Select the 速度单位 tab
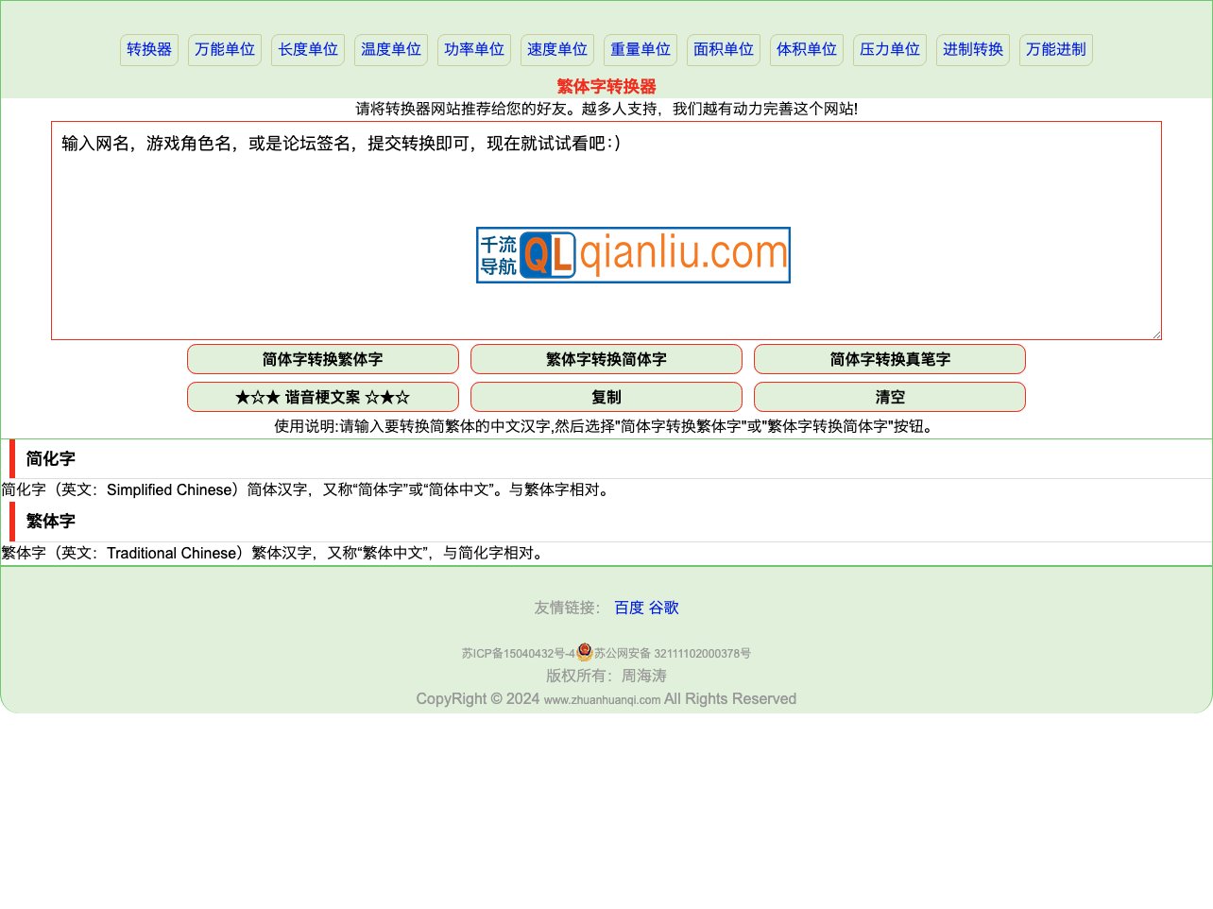Viewport: 1213px width, 909px height. pos(556,49)
